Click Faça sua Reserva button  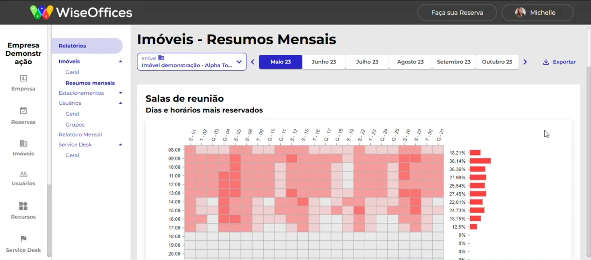tap(457, 13)
